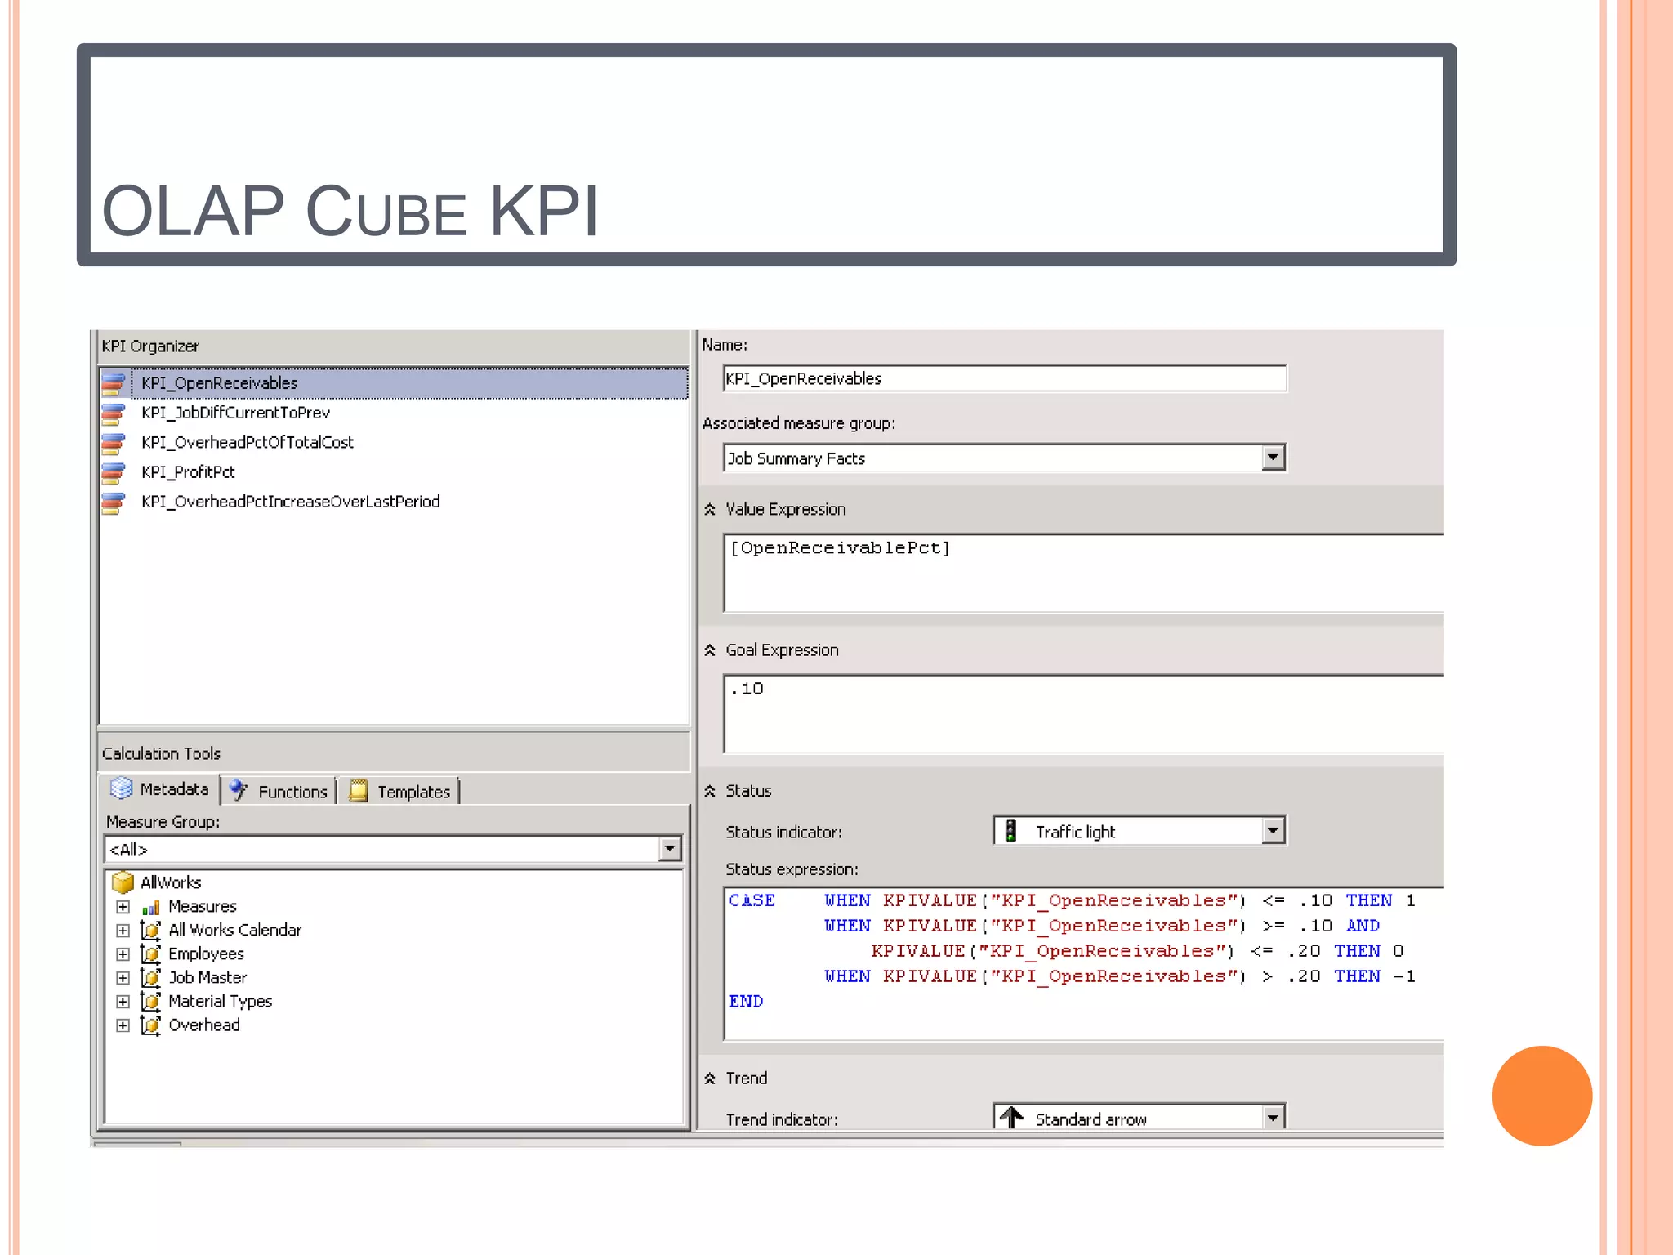1673x1255 pixels.
Task: Click the All Works Calendar dimension icon
Action: (x=151, y=930)
